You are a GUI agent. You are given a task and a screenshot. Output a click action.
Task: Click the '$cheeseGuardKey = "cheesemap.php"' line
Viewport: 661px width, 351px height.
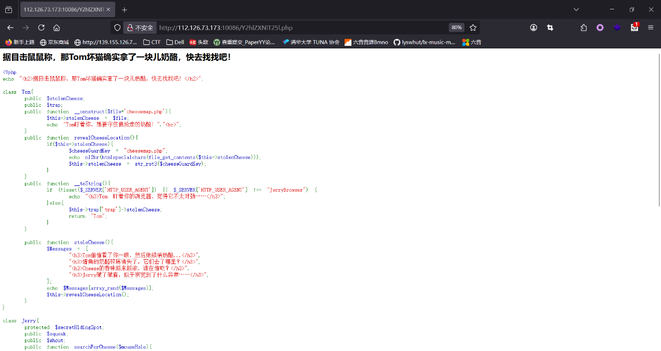click(118, 151)
